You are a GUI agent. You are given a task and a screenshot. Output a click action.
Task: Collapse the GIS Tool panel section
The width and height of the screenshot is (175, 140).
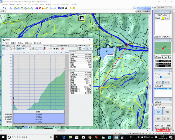[170, 12]
